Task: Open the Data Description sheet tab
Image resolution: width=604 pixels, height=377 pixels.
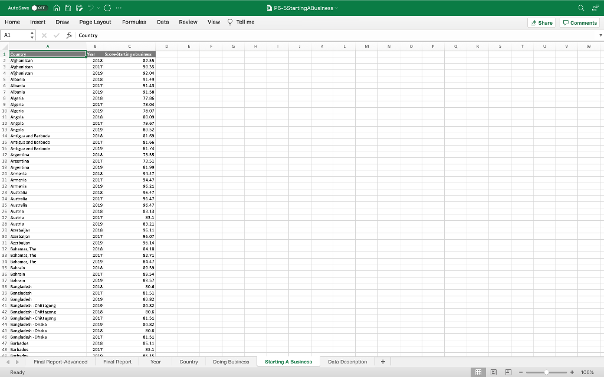Action: click(x=346, y=361)
